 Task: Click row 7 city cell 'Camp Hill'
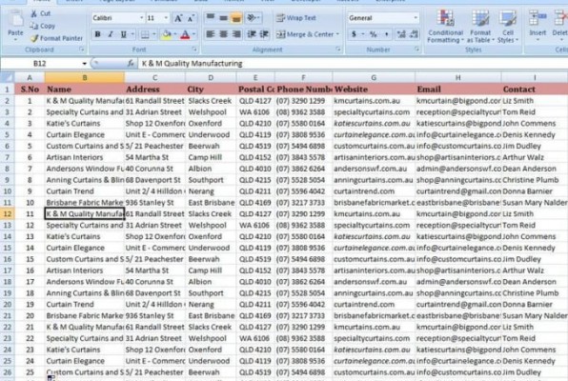coord(211,157)
